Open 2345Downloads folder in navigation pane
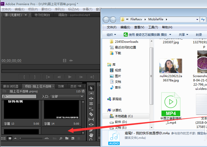 (126, 42)
